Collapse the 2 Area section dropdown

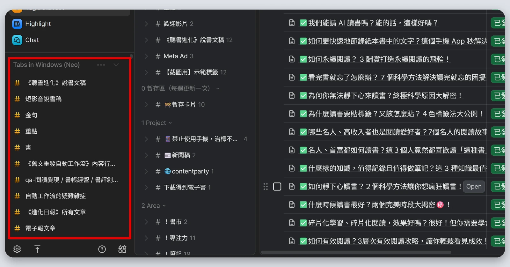click(164, 206)
